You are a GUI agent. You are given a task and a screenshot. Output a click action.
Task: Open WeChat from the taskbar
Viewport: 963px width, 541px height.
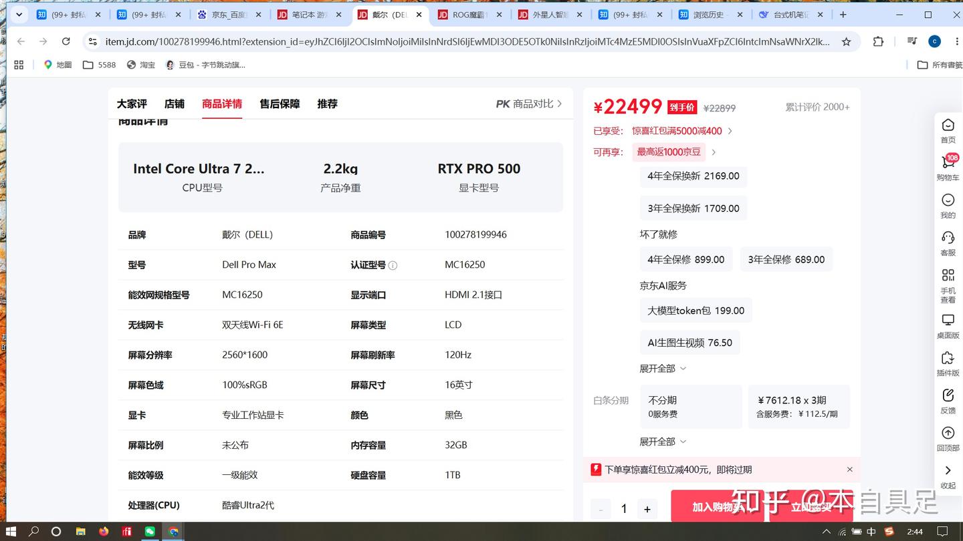150,532
